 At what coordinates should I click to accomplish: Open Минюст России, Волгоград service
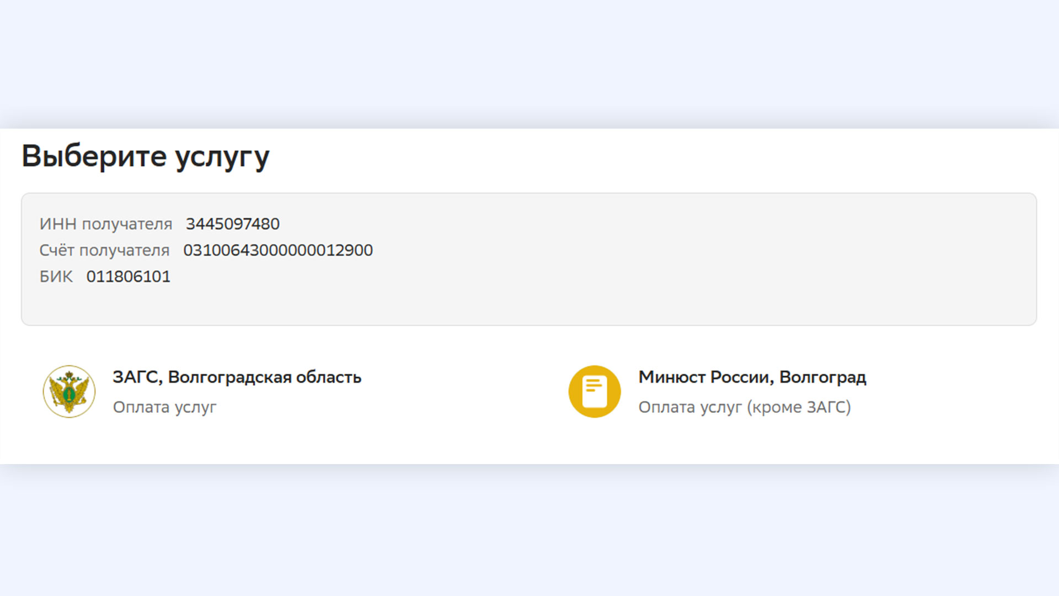(x=752, y=377)
